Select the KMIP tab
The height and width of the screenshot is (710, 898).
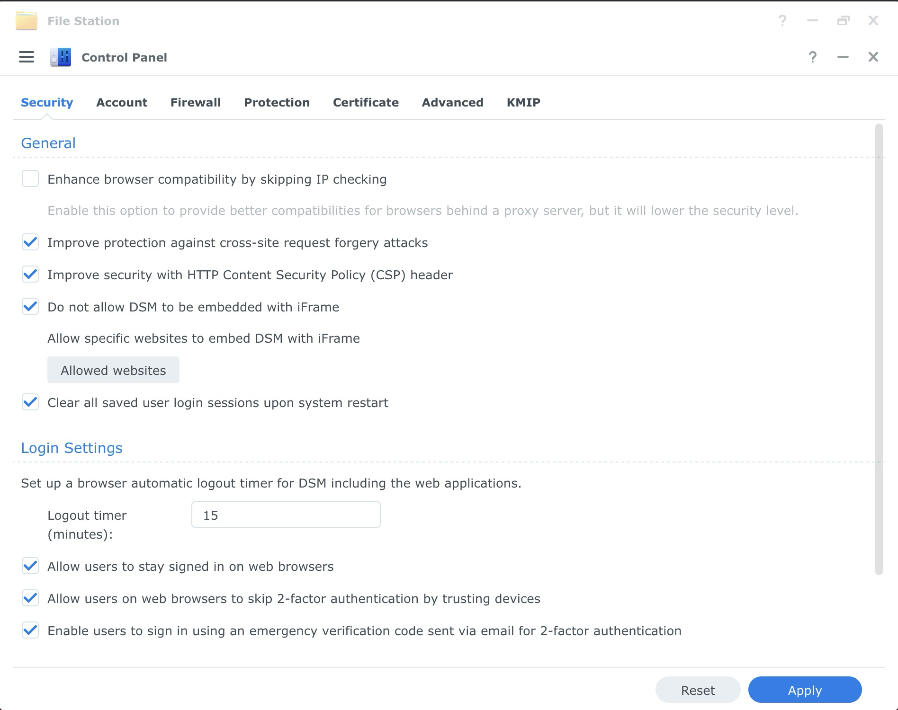(x=523, y=102)
